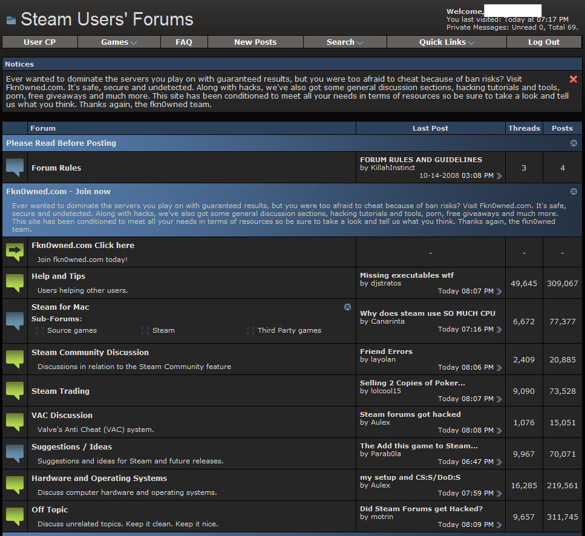Screen dimensions: 585x536
Task: Open the Suggestions / Ideas forum
Action: tap(71, 447)
